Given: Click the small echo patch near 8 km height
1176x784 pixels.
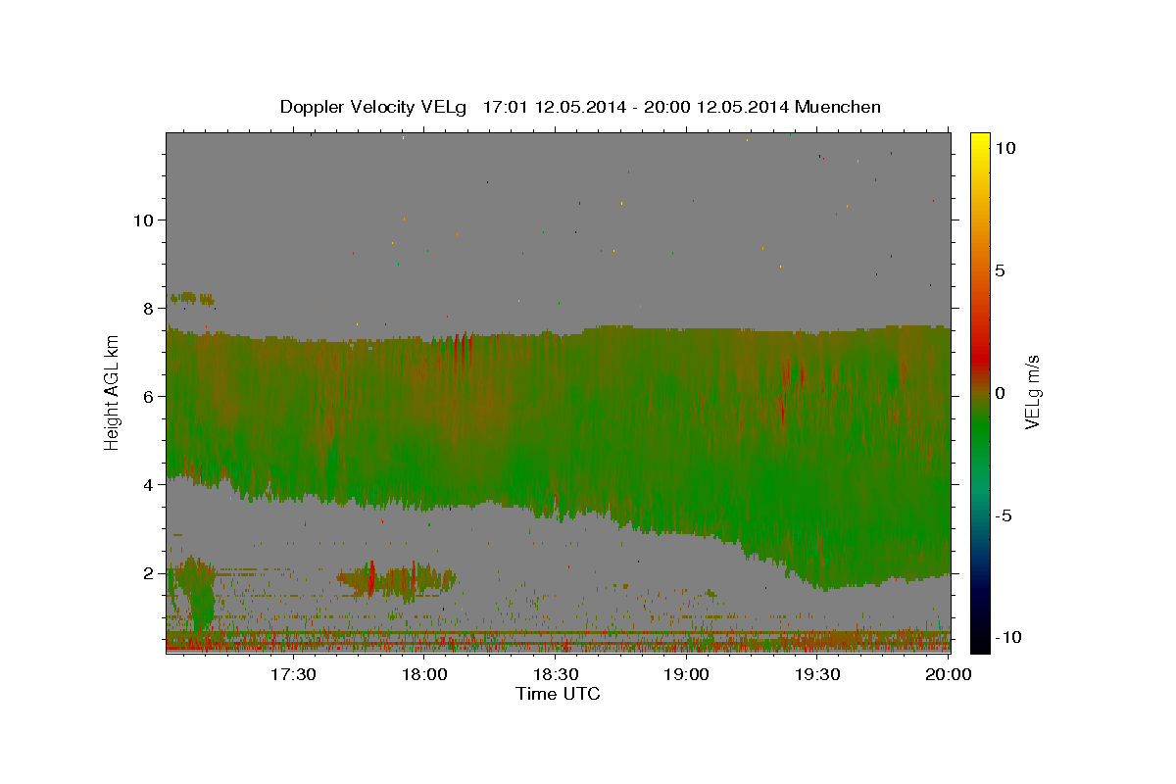Looking at the screenshot, I should pos(192,298).
